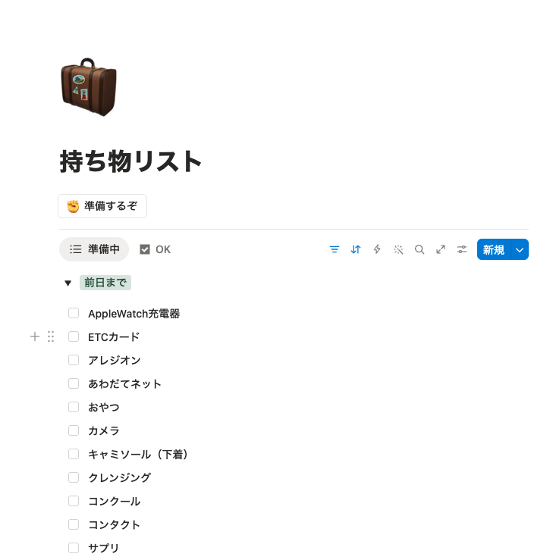Switch to the 準備中 view tab
The width and height of the screenshot is (553, 560).
[x=94, y=249]
